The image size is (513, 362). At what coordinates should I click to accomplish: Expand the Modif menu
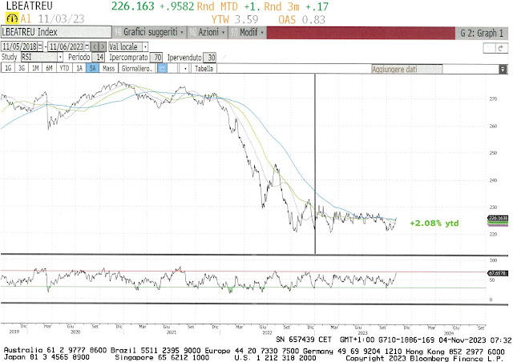click(x=248, y=32)
